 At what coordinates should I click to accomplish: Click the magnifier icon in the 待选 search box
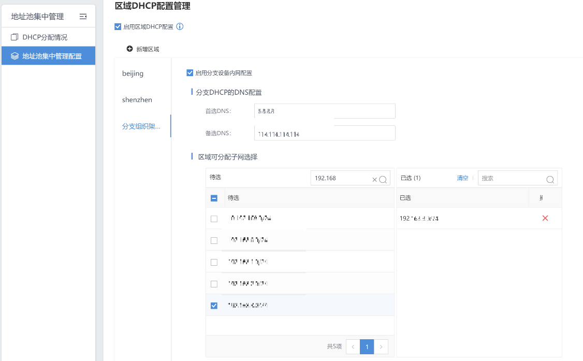coord(383,179)
